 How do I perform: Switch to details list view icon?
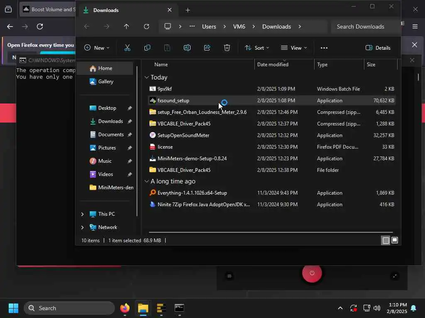coord(386,241)
